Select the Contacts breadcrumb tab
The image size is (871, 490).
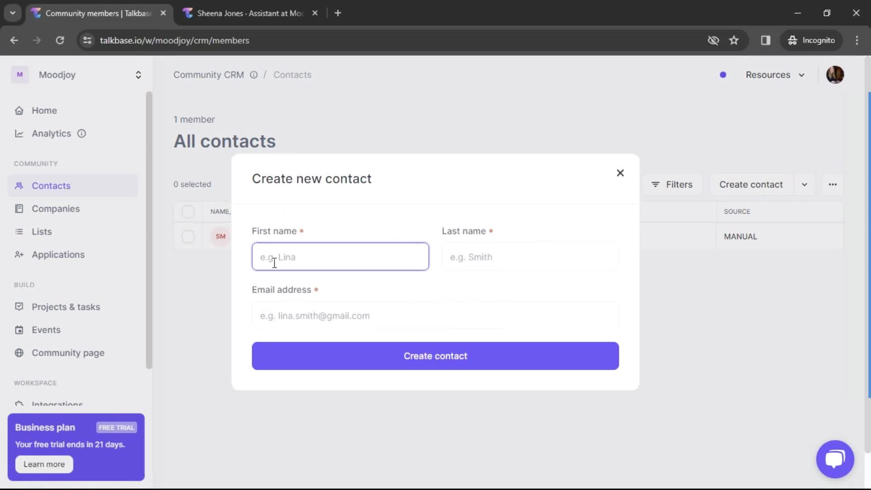point(292,74)
